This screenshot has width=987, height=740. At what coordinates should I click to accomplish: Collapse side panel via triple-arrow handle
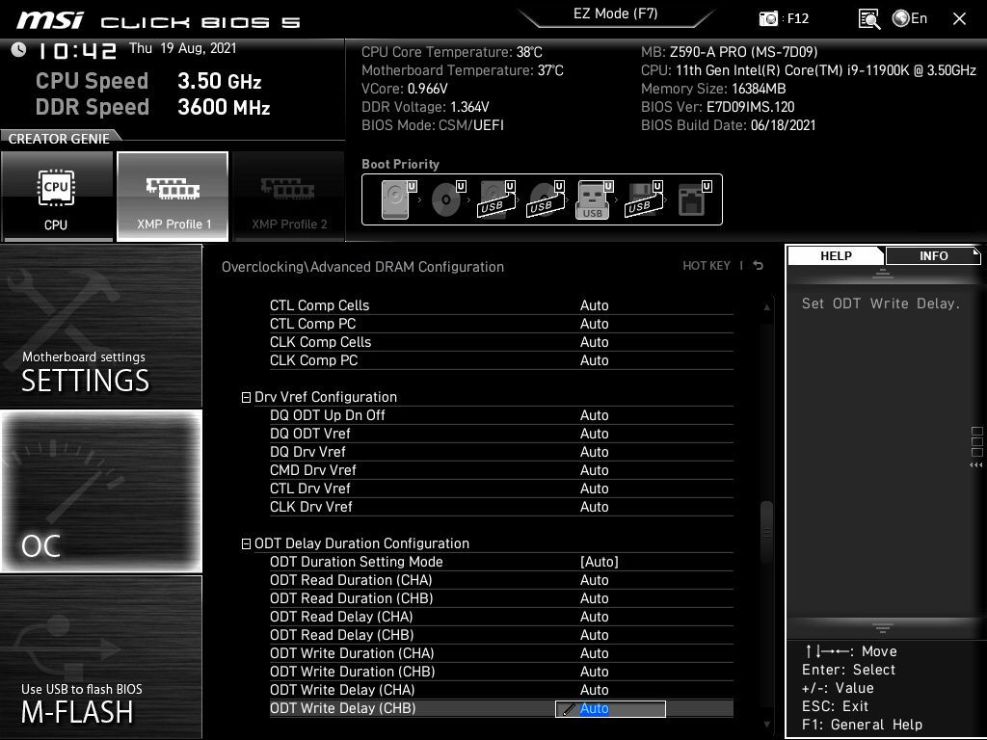[x=976, y=465]
